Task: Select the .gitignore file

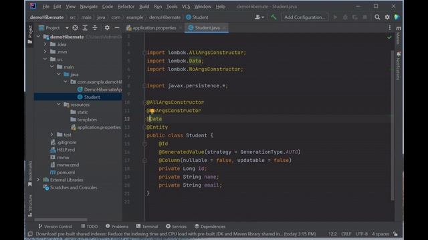Action: [x=64, y=142]
